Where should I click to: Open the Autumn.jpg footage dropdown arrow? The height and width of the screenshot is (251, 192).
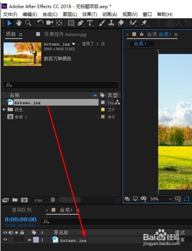[x=73, y=44]
